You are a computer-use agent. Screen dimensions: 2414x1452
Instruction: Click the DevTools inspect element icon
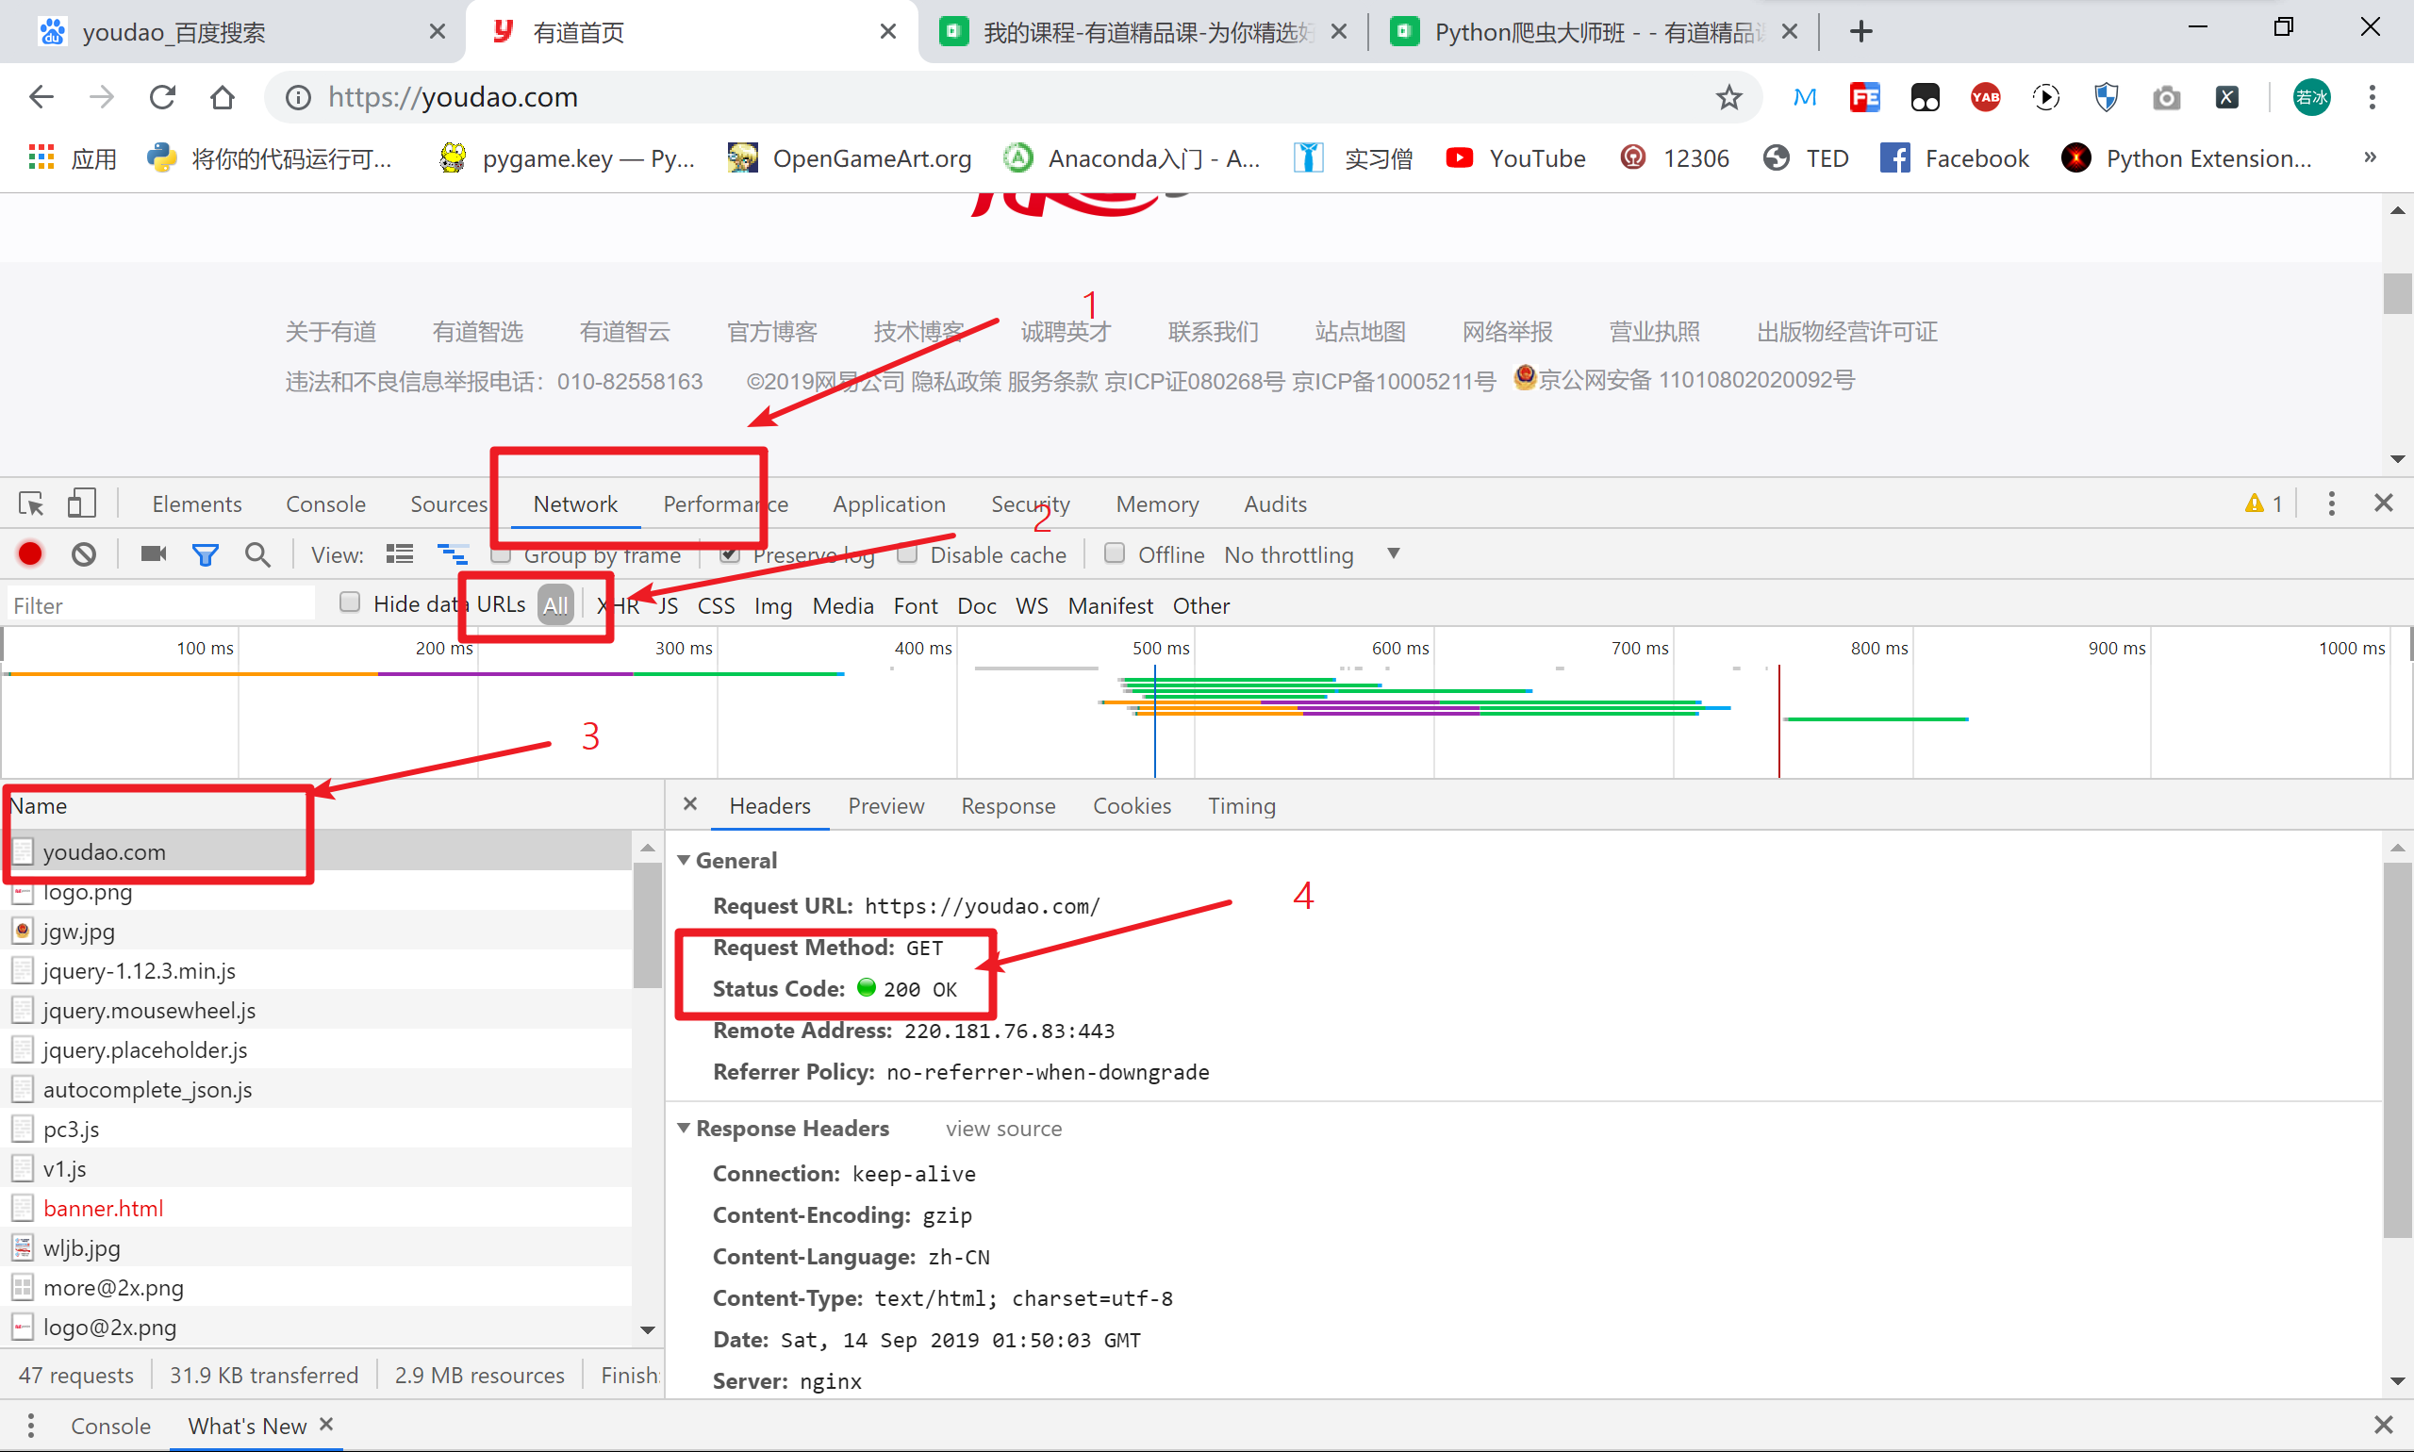coord(31,503)
